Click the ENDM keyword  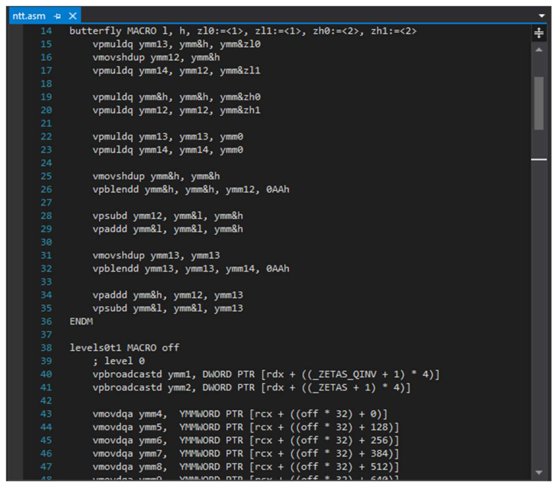[x=81, y=322]
